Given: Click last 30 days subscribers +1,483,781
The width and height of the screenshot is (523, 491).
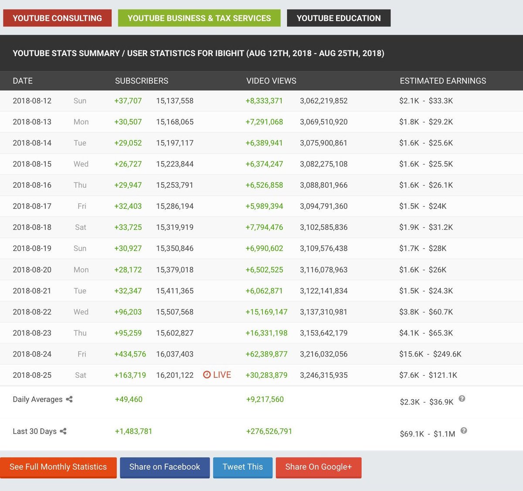Looking at the screenshot, I should 133,431.
